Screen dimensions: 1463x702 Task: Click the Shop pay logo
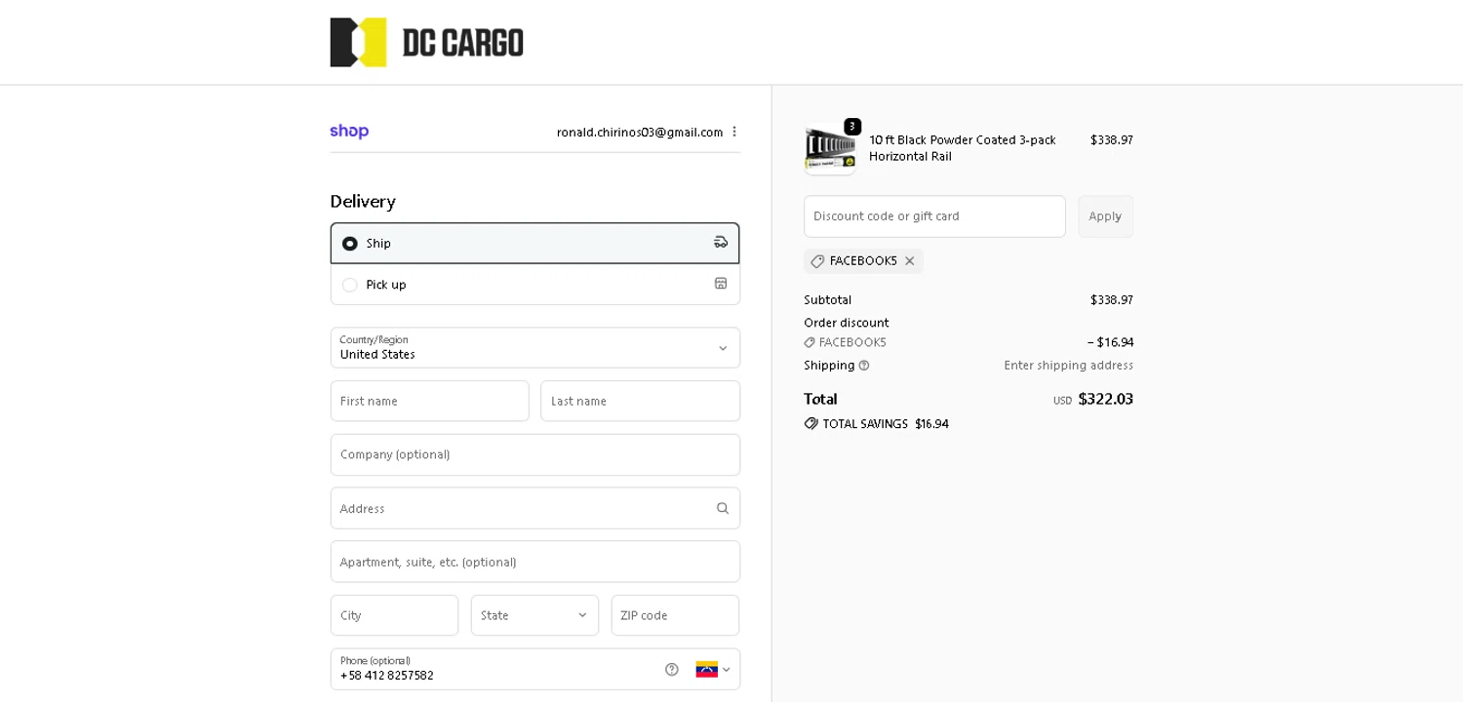(349, 132)
